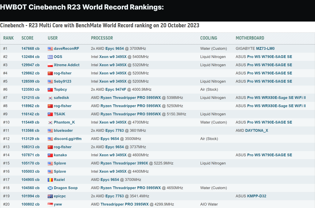315x208 pixels.
Task: Open Xeon w9 3495X link in row #2
Action: coord(113,57)
